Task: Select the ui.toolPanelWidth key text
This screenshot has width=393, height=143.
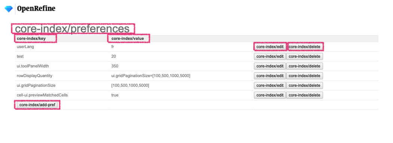Action: [33, 66]
